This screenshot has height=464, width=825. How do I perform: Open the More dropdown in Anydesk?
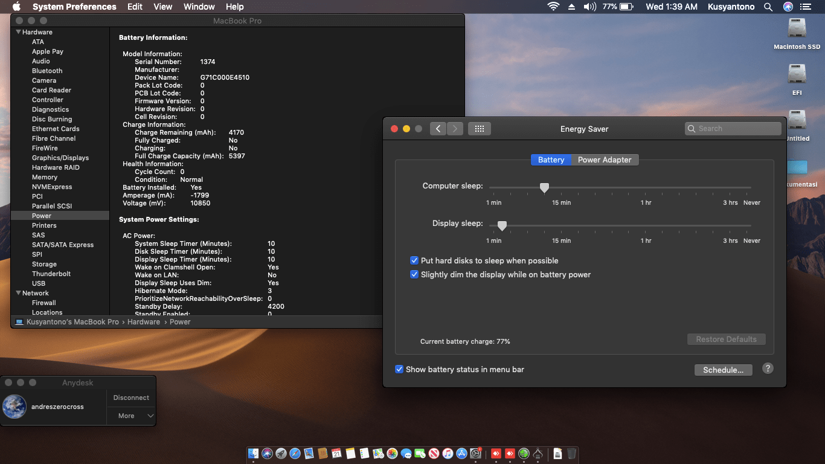[131, 416]
